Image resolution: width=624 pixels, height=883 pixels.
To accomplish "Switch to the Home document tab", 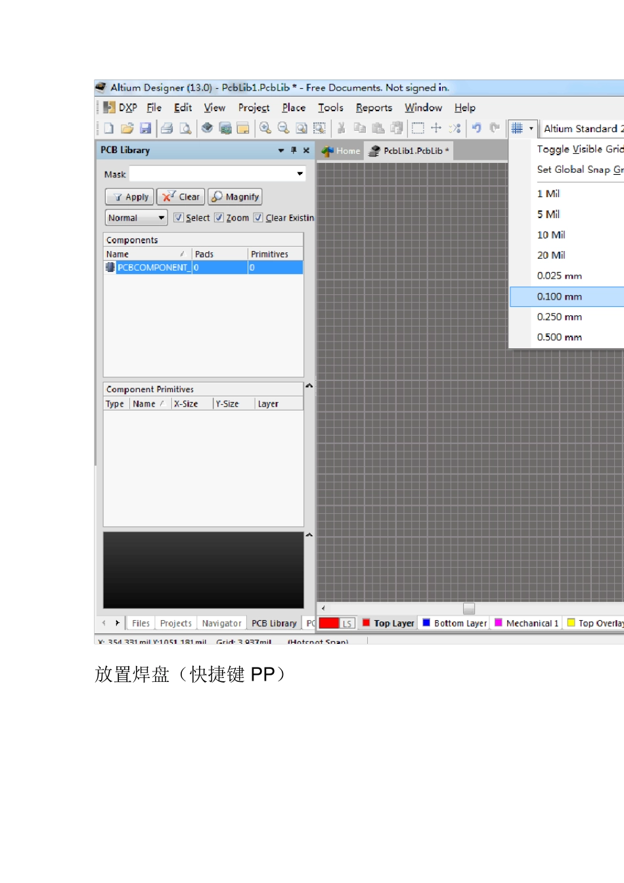I will (341, 151).
